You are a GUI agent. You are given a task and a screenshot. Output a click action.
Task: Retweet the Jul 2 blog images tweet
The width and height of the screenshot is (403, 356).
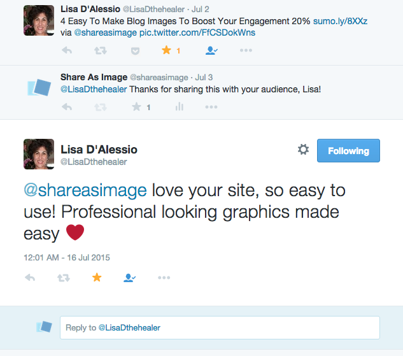click(100, 50)
